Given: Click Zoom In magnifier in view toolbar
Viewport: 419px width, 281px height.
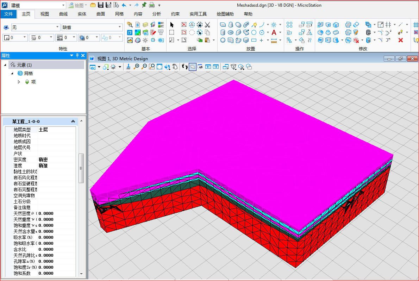Looking at the screenshot, I should tap(136, 67).
